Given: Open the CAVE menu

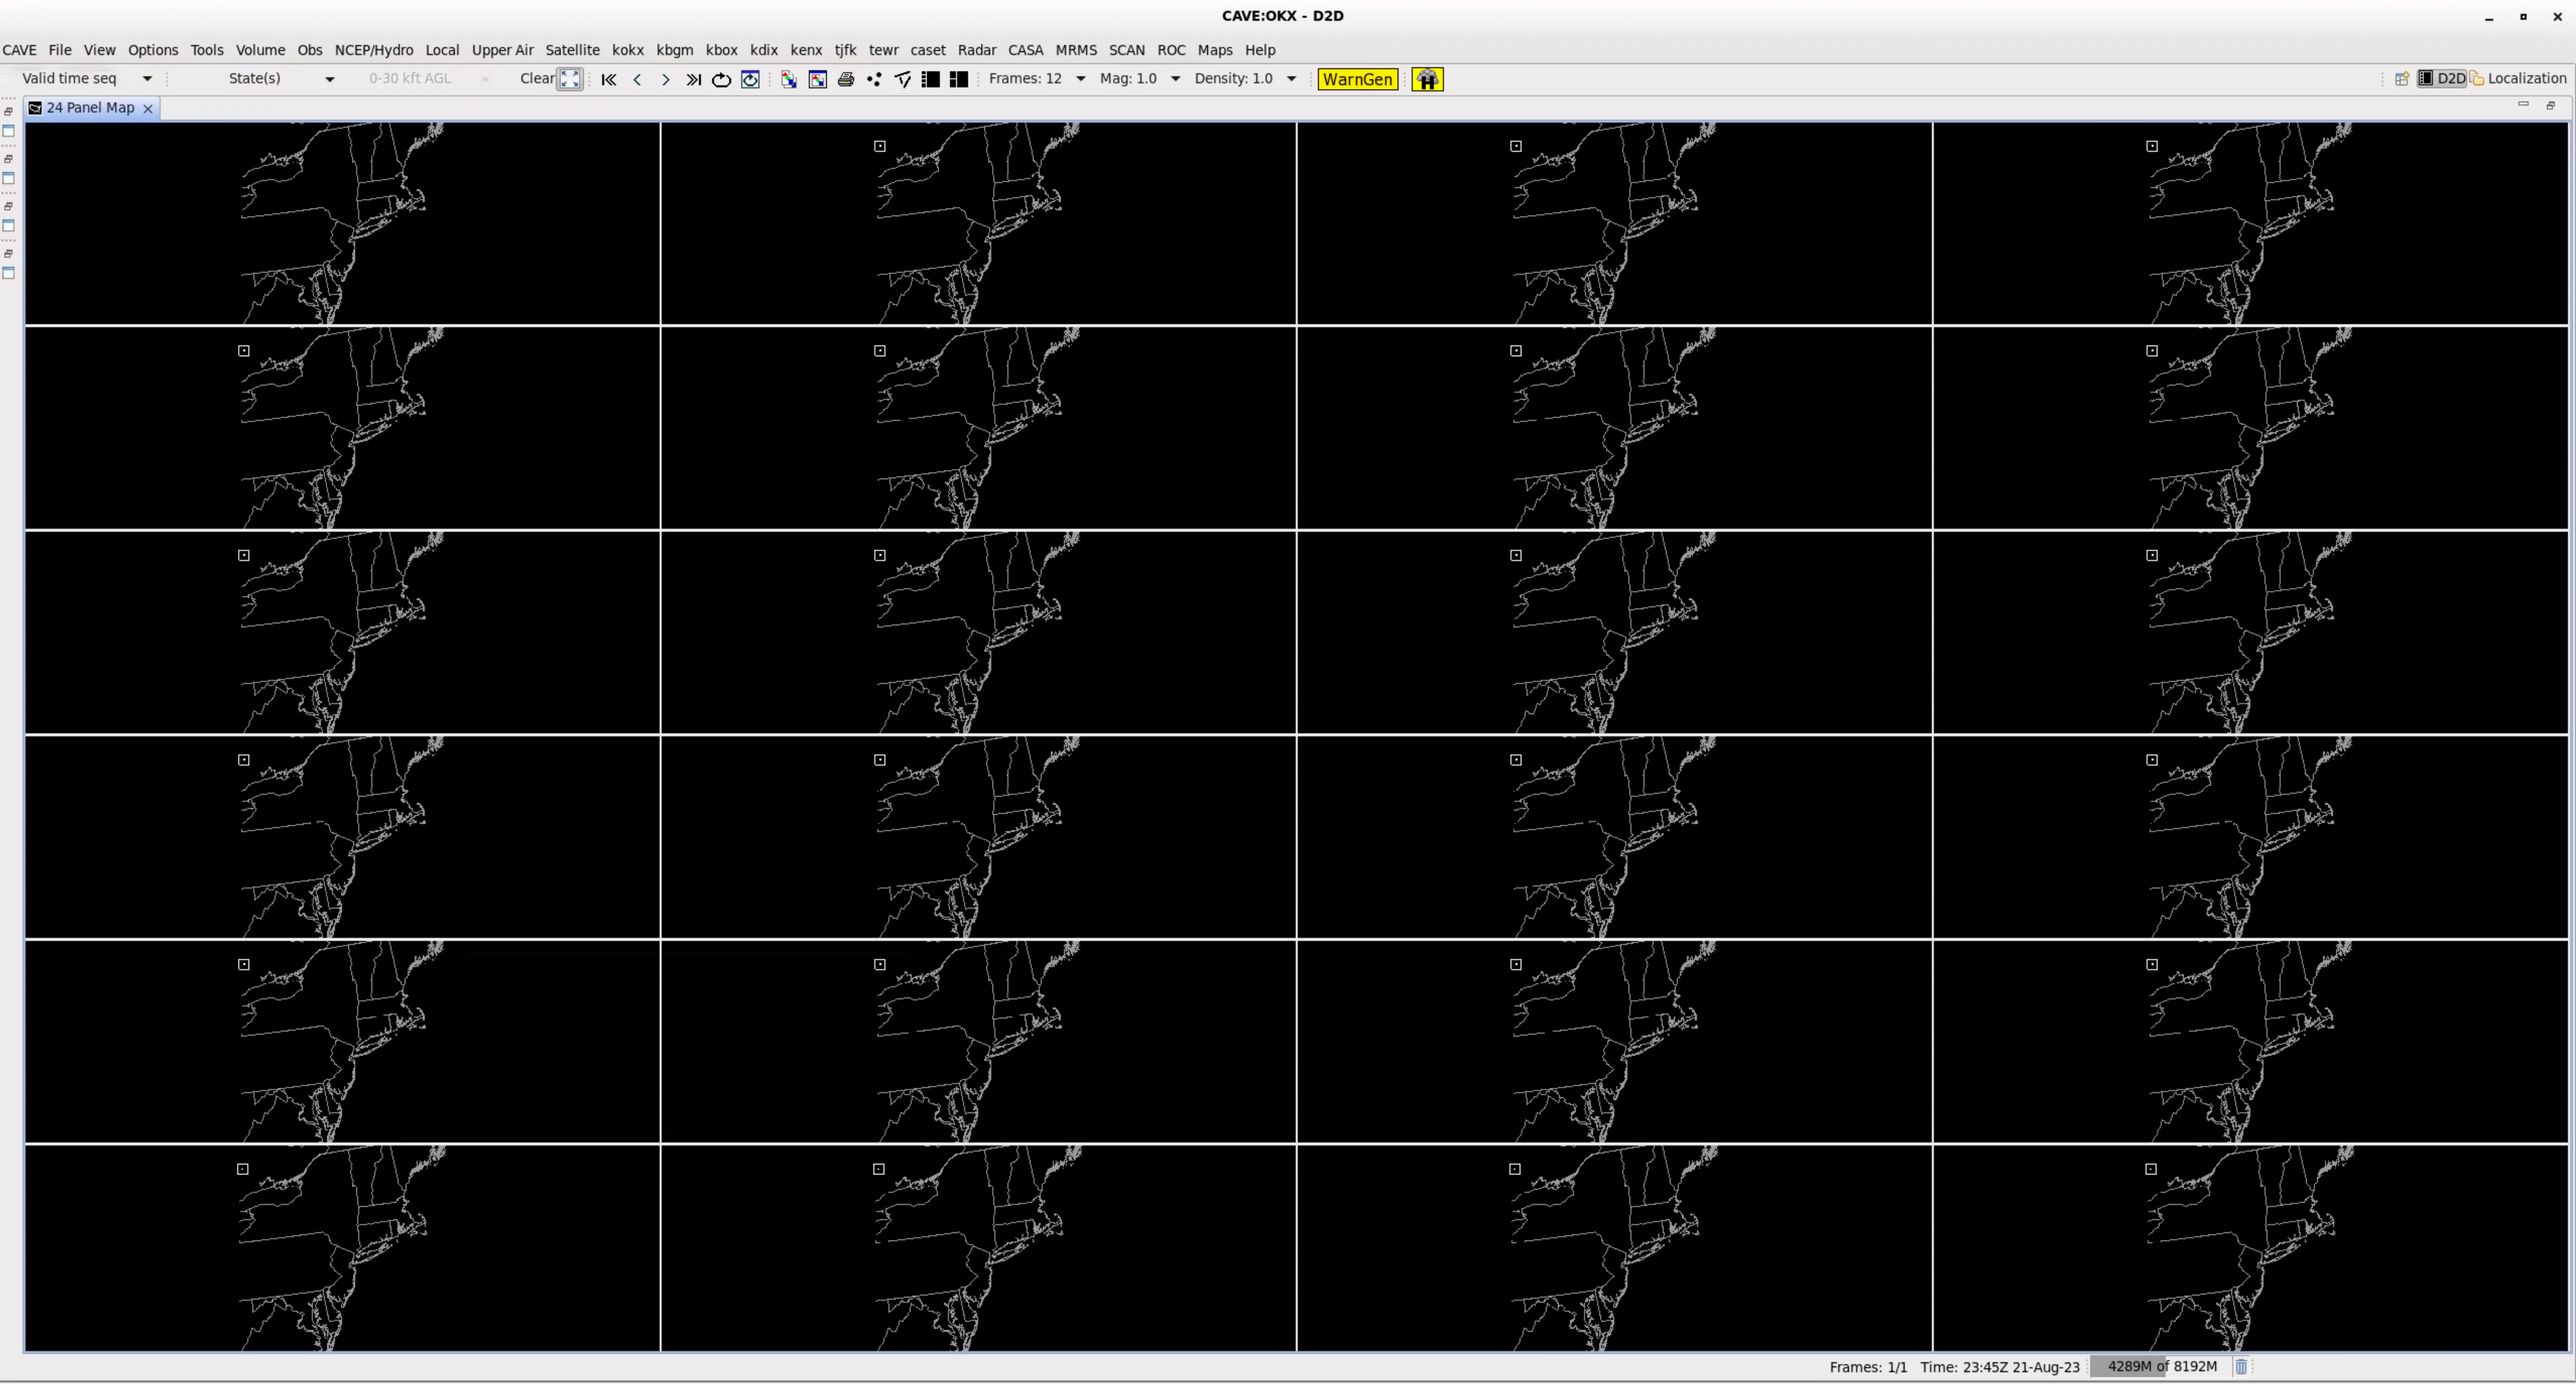Looking at the screenshot, I should point(19,50).
